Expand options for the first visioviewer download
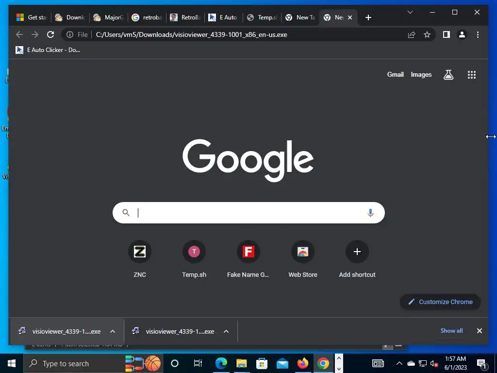 pos(112,331)
